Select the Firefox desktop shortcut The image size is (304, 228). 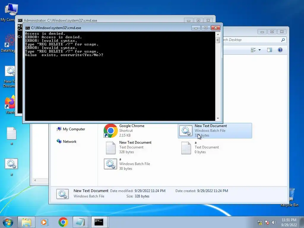pos(10,104)
